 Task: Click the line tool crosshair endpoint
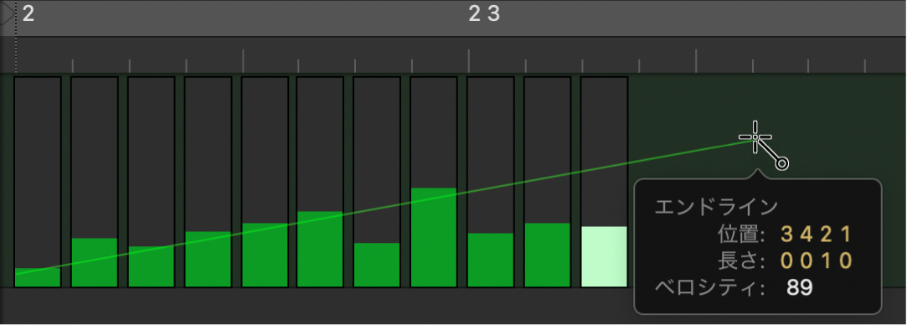point(755,137)
